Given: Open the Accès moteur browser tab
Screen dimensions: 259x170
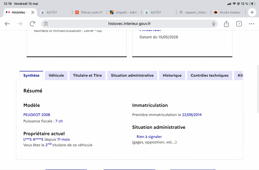Looking at the screenshot, I should (228, 12).
